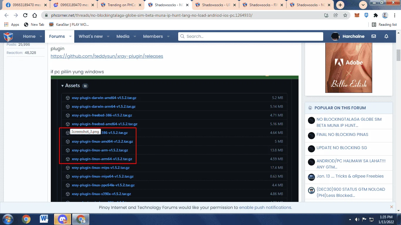Screen dimensions: 401x225
Task: Click the page vertical scrollbar thumb
Action: point(398,55)
